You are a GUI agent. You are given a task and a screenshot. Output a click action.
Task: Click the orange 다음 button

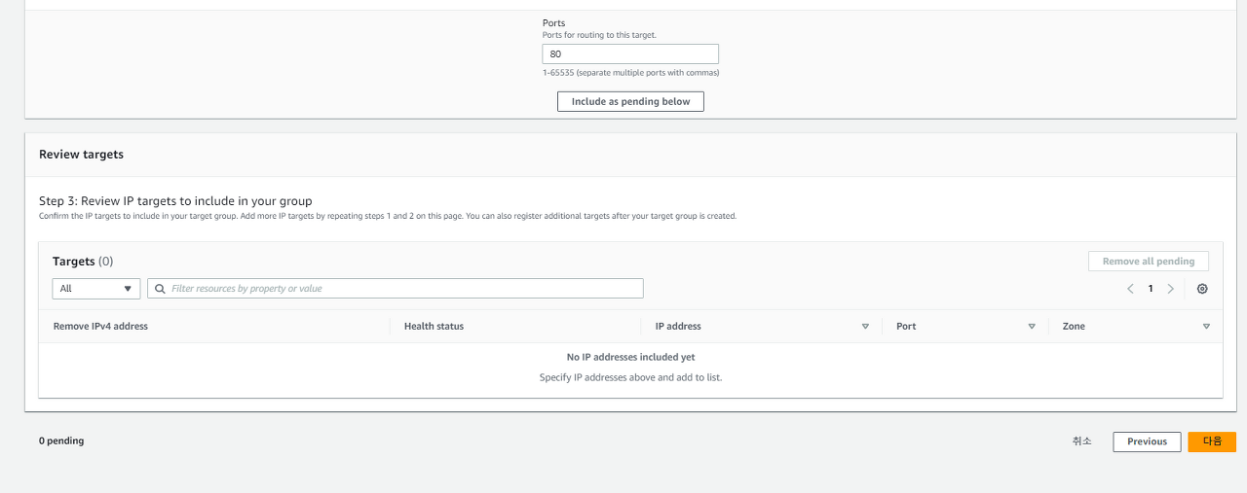coord(1212,441)
